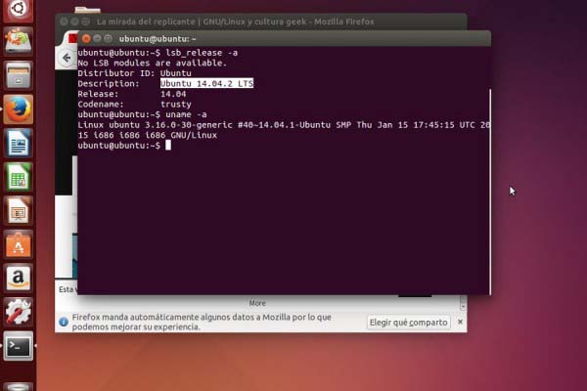The image size is (587, 391).
Task: Click the Terminal icon in the launcher
Action: click(18, 346)
